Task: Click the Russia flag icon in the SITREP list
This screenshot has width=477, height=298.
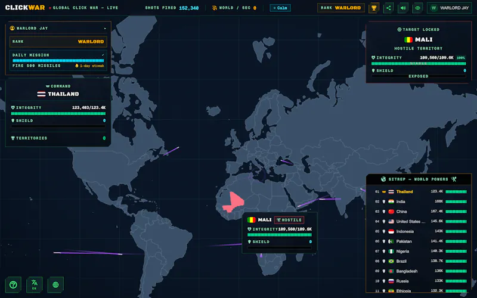Action: [x=391, y=281]
